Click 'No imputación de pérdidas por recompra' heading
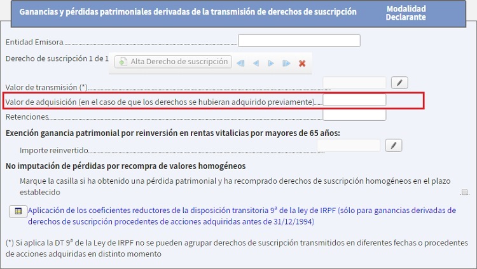This screenshot has width=477, height=269. (x=126, y=166)
